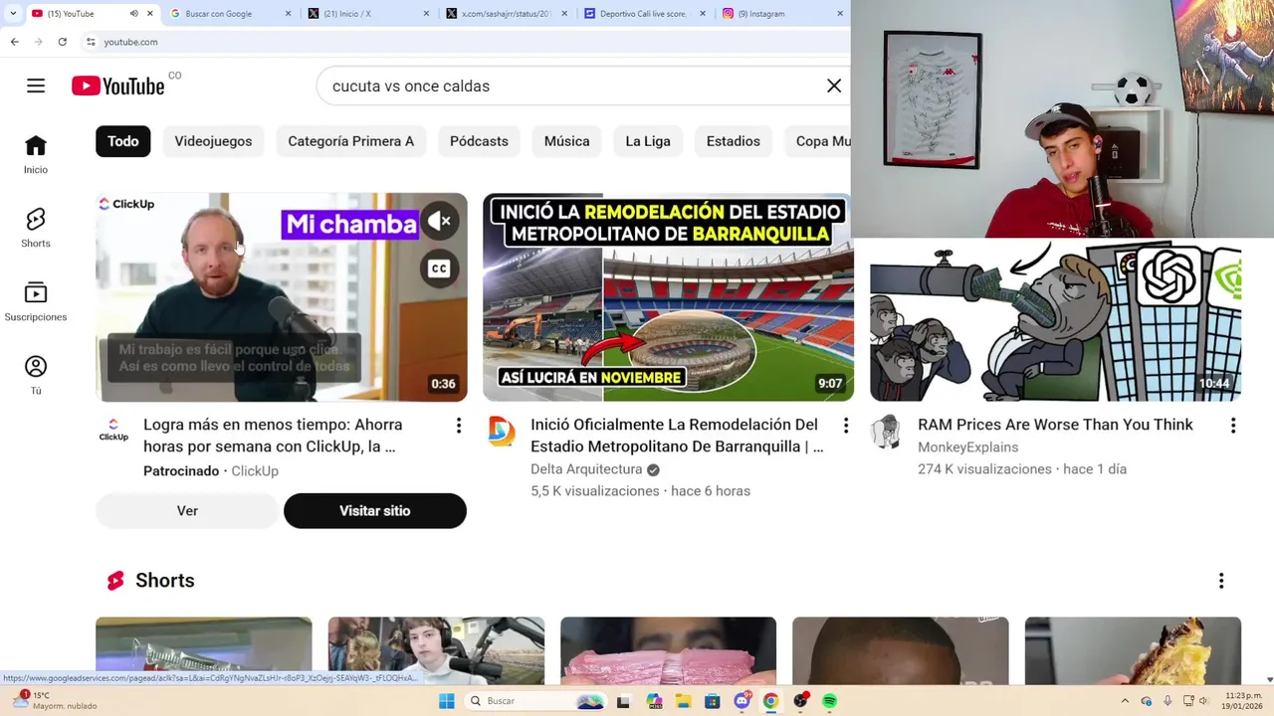Reload the current page
Viewport: 1274px width, 716px height.
point(63,42)
